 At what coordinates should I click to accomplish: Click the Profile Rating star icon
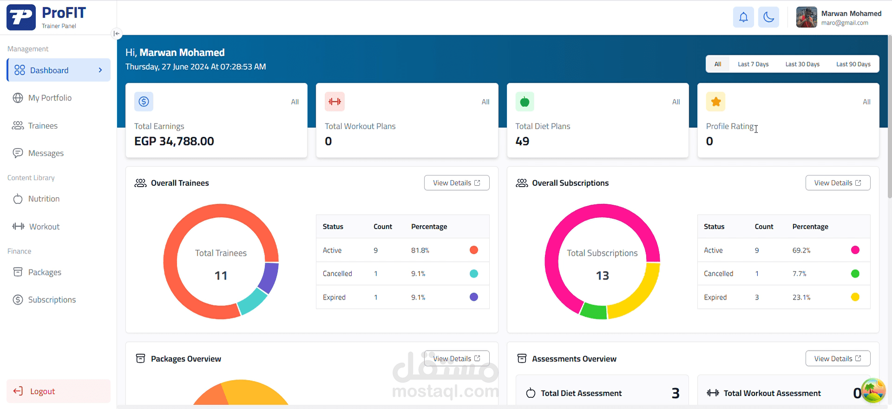pyautogui.click(x=716, y=101)
